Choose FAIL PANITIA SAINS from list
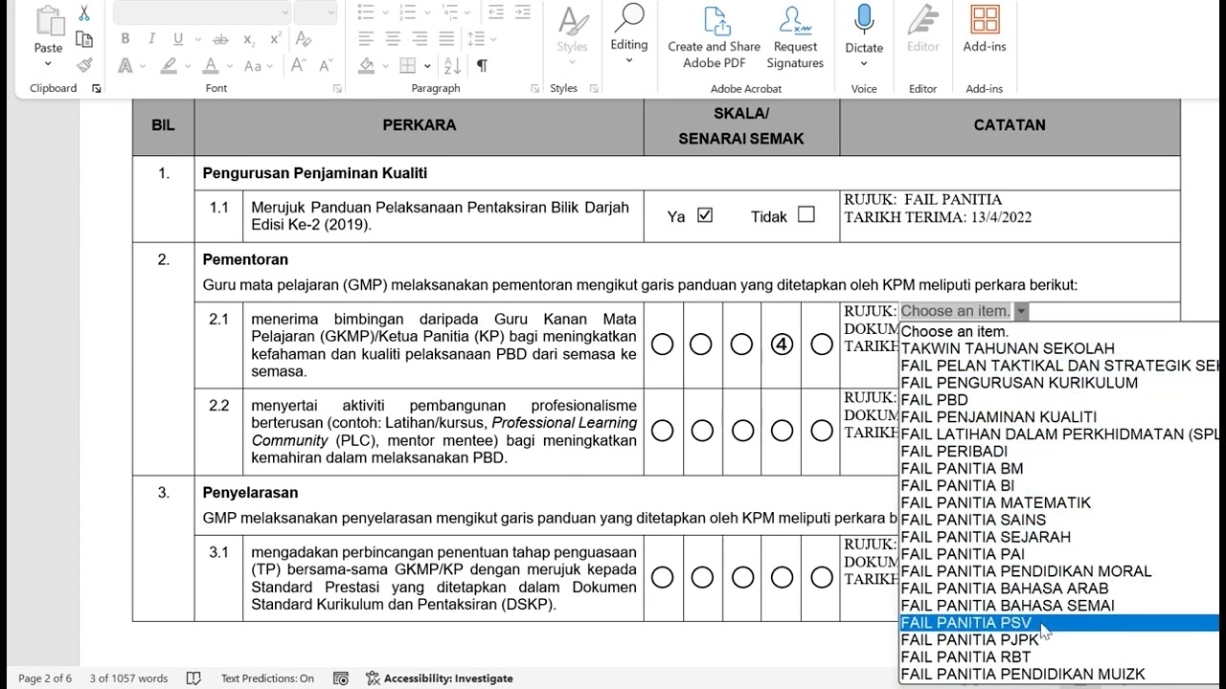 click(1059, 520)
